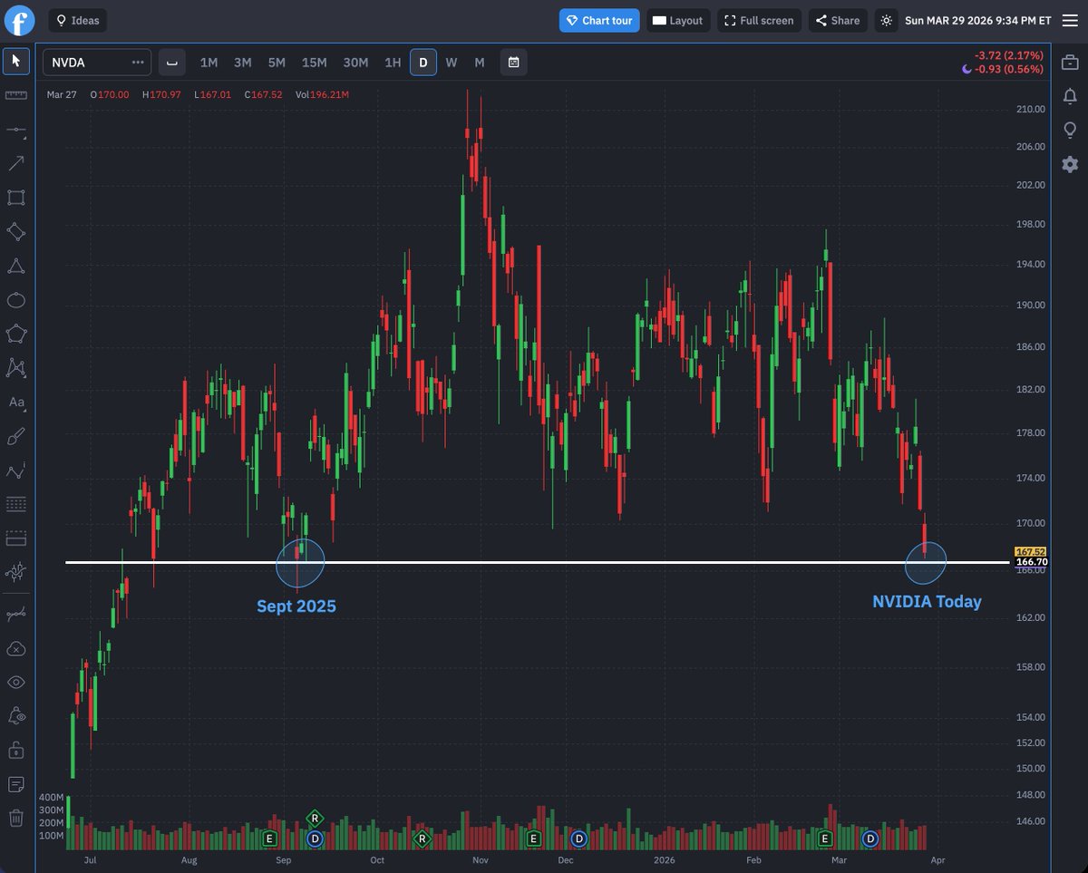Open the Layout selector

click(x=677, y=21)
